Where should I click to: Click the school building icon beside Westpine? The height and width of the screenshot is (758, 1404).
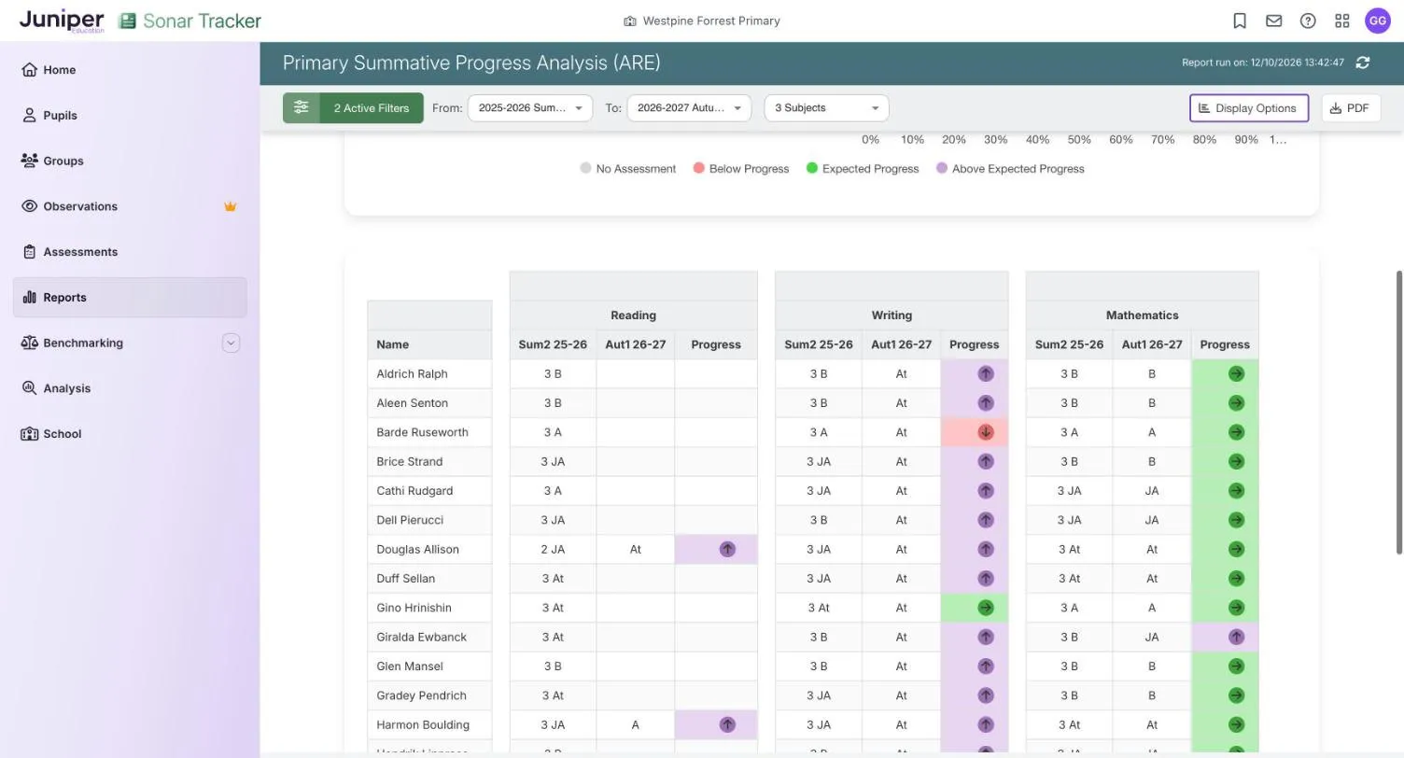point(630,21)
